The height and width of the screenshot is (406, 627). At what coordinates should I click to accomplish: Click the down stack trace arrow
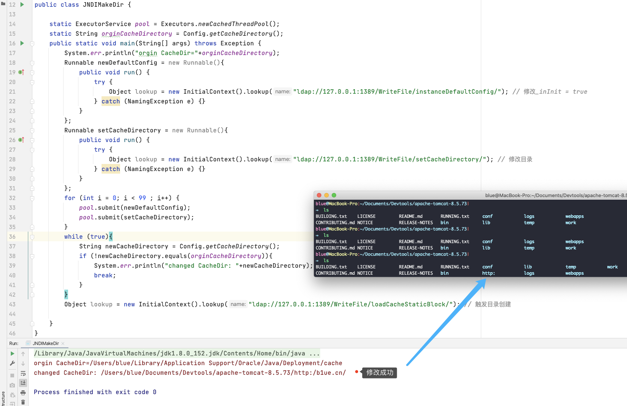coord(23,363)
